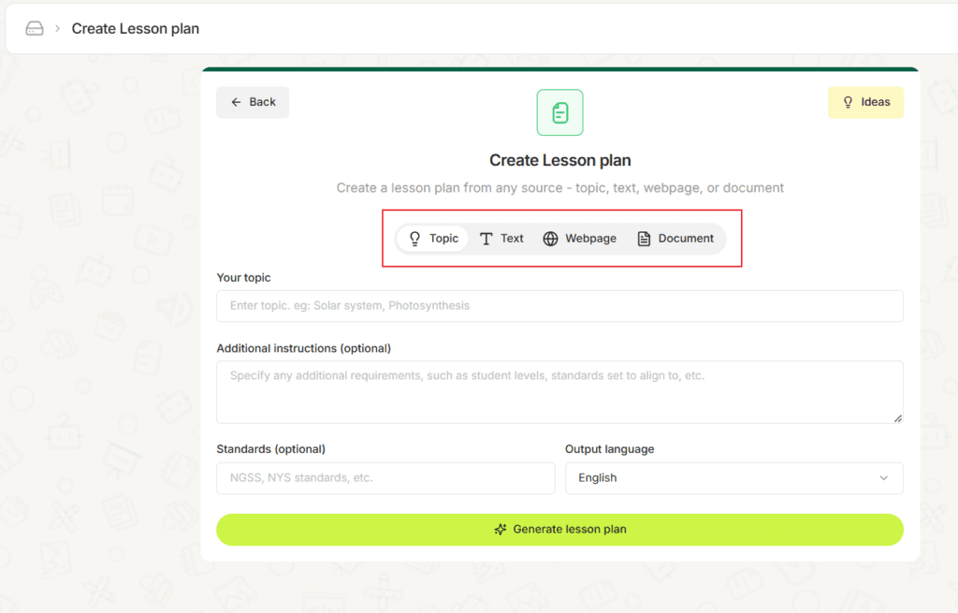
Task: Click the language dropdown chevron arrow
Action: [x=883, y=478]
